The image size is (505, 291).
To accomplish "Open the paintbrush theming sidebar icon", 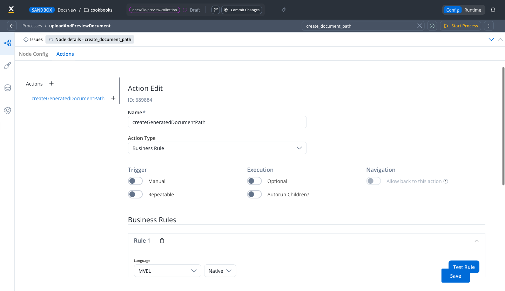I will click(7, 66).
